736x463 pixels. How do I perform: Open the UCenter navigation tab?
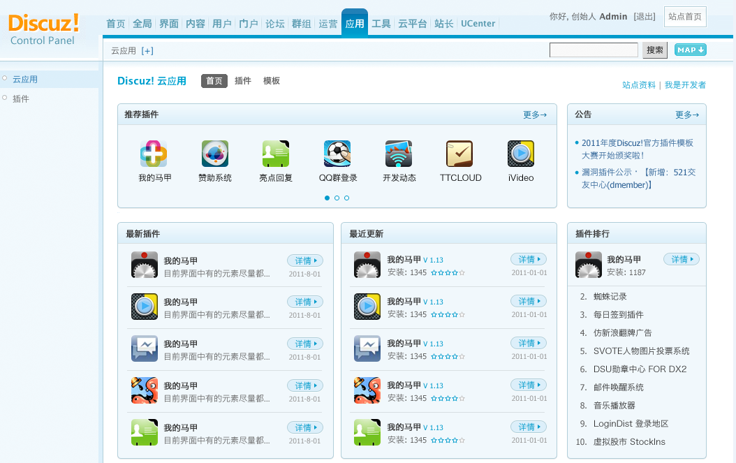478,24
